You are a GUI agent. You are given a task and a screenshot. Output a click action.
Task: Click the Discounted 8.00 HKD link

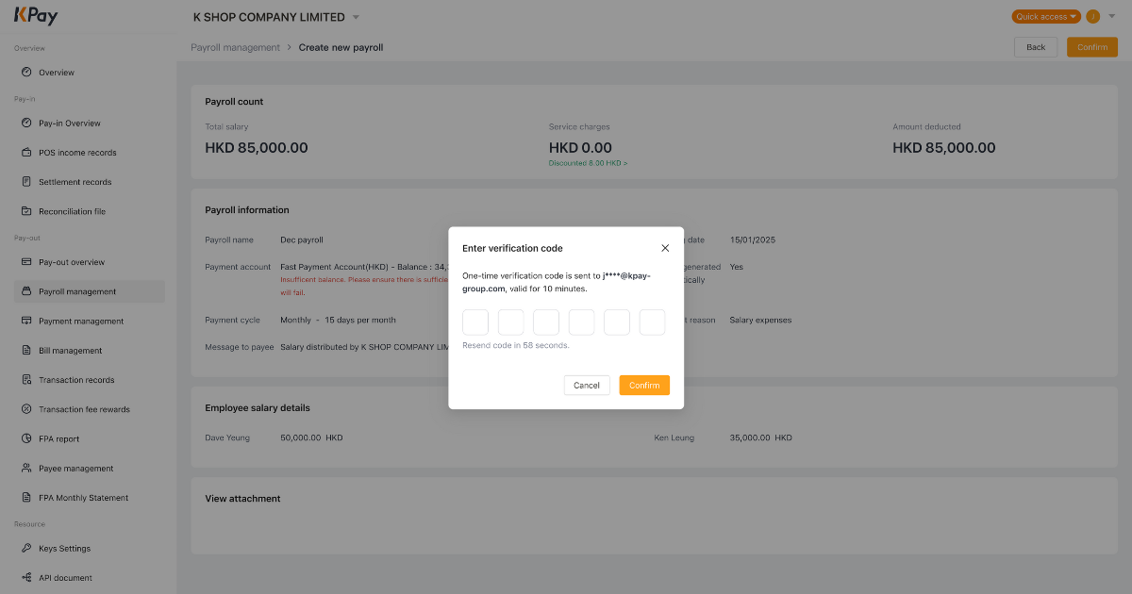(587, 162)
